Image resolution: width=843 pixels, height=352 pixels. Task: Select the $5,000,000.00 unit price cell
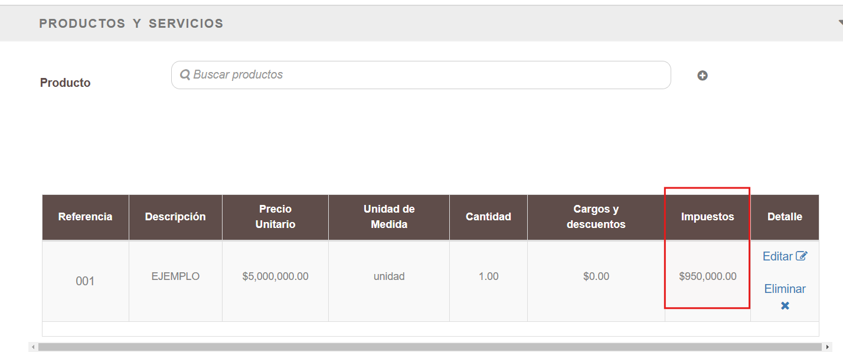pos(275,281)
